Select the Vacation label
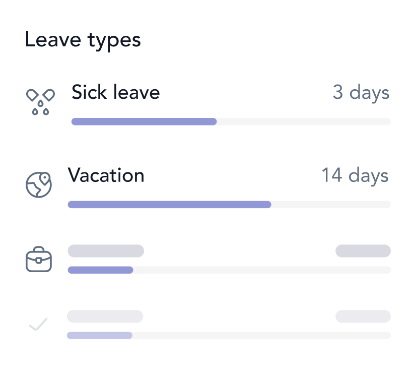This screenshot has height=375, width=415. click(106, 175)
